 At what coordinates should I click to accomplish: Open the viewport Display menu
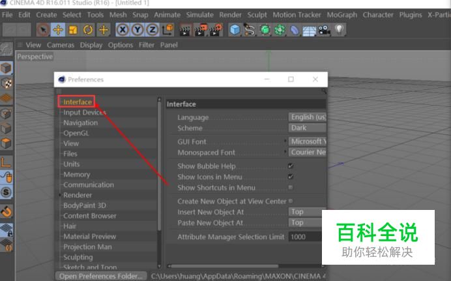click(91, 45)
